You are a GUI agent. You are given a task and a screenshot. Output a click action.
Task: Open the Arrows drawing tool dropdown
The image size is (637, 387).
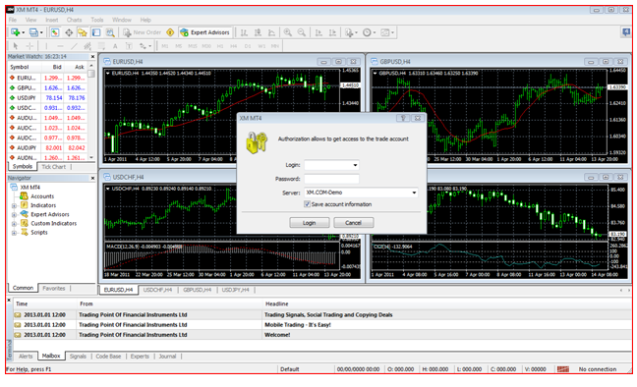145,46
